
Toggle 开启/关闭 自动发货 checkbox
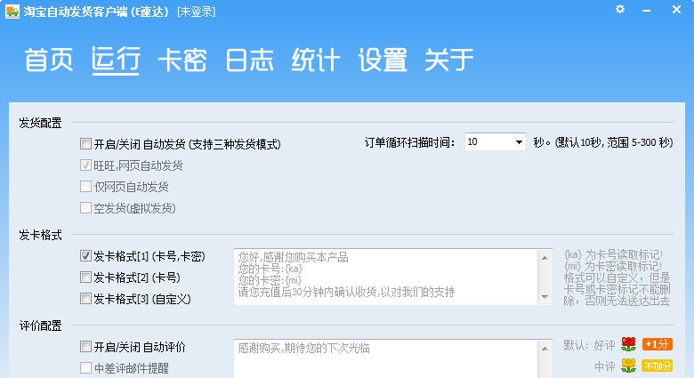(x=85, y=143)
